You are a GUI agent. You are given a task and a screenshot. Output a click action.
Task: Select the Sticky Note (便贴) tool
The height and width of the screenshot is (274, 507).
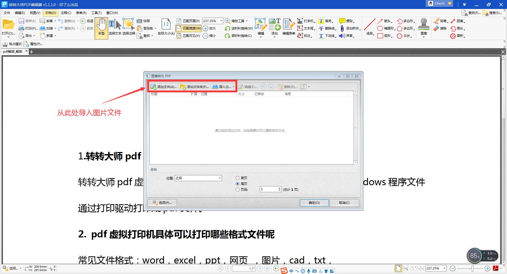(x=346, y=21)
